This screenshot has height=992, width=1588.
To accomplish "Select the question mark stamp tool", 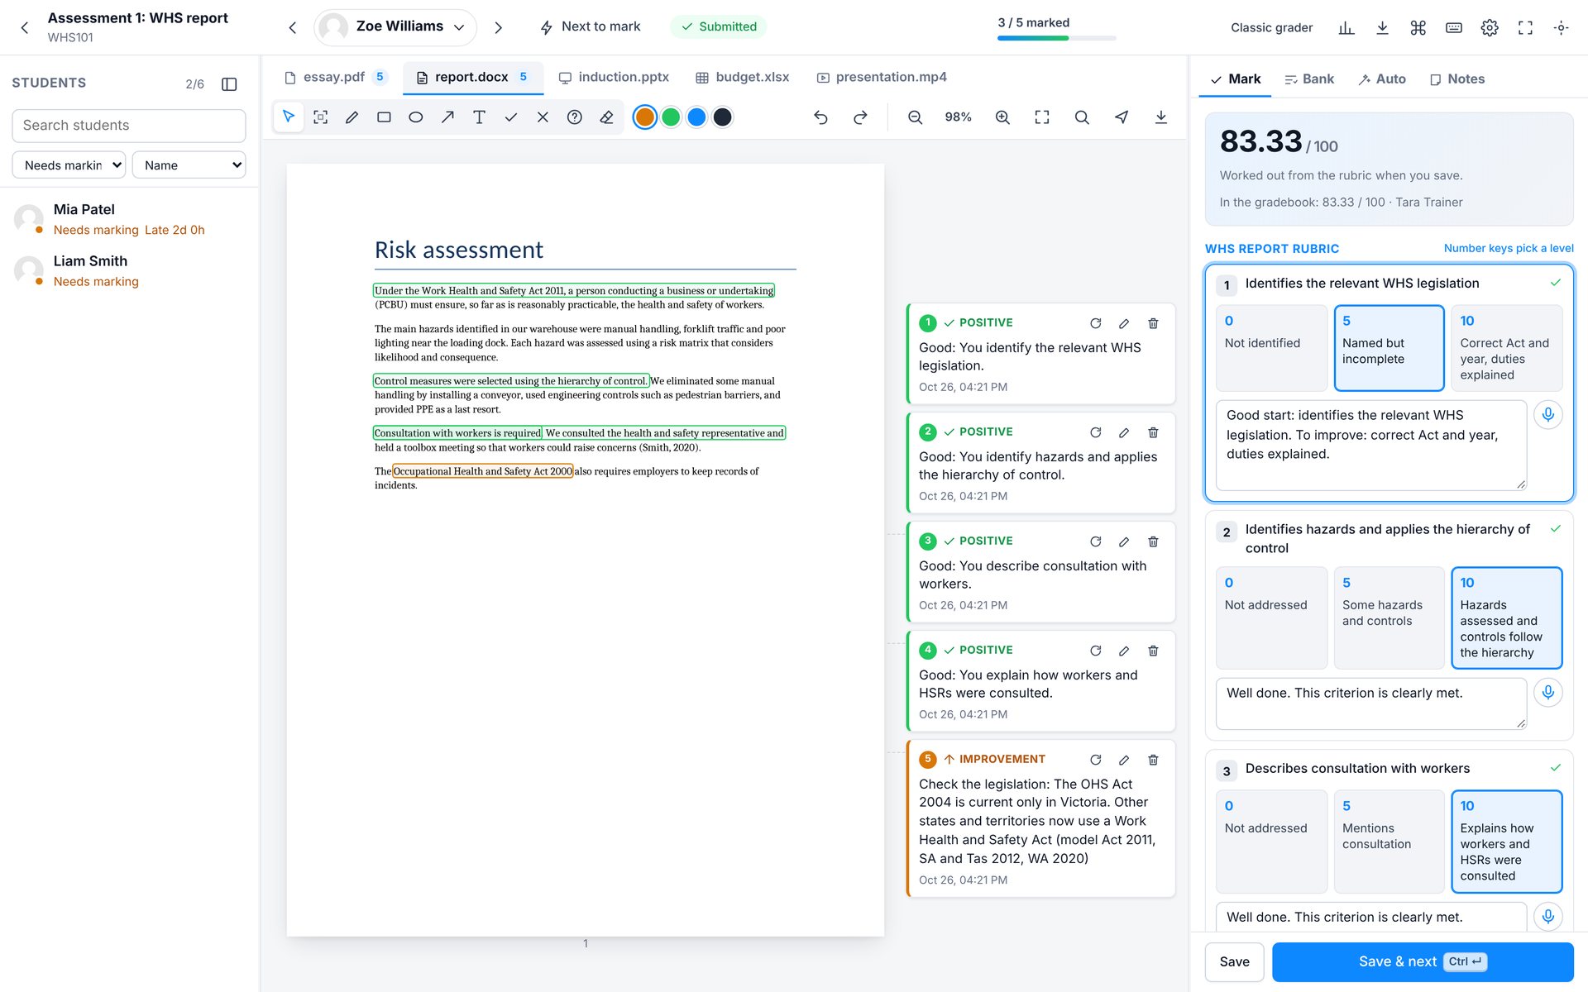I will pyautogui.click(x=575, y=117).
